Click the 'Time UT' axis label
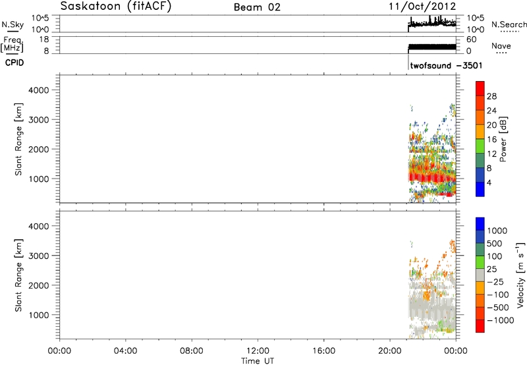This screenshot has height=365, width=527. tap(258, 361)
